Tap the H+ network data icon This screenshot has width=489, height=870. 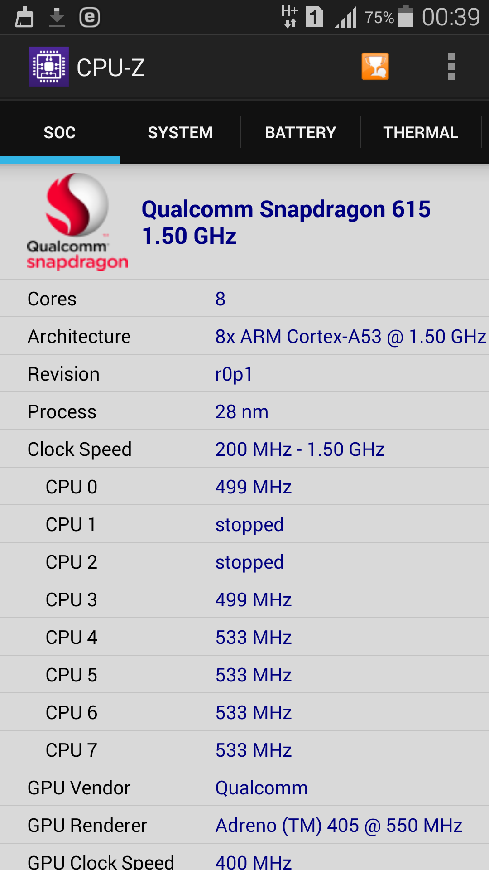pos(290,17)
